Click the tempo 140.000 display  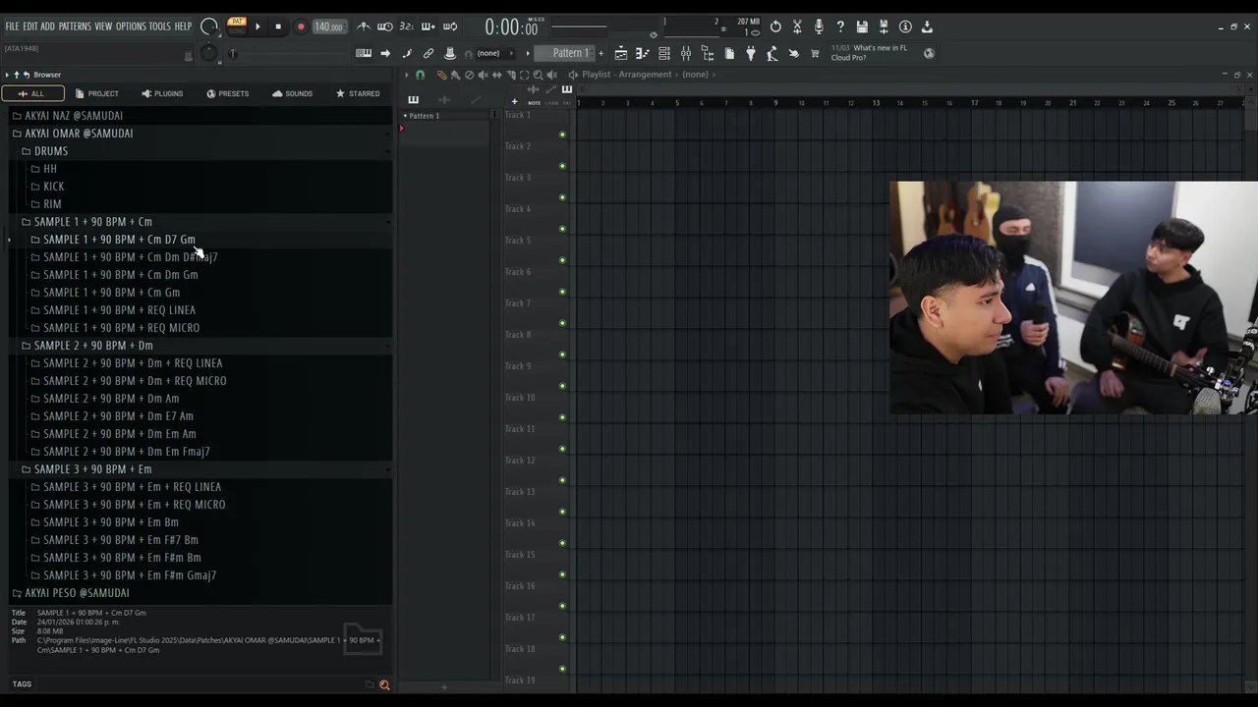pos(328,27)
